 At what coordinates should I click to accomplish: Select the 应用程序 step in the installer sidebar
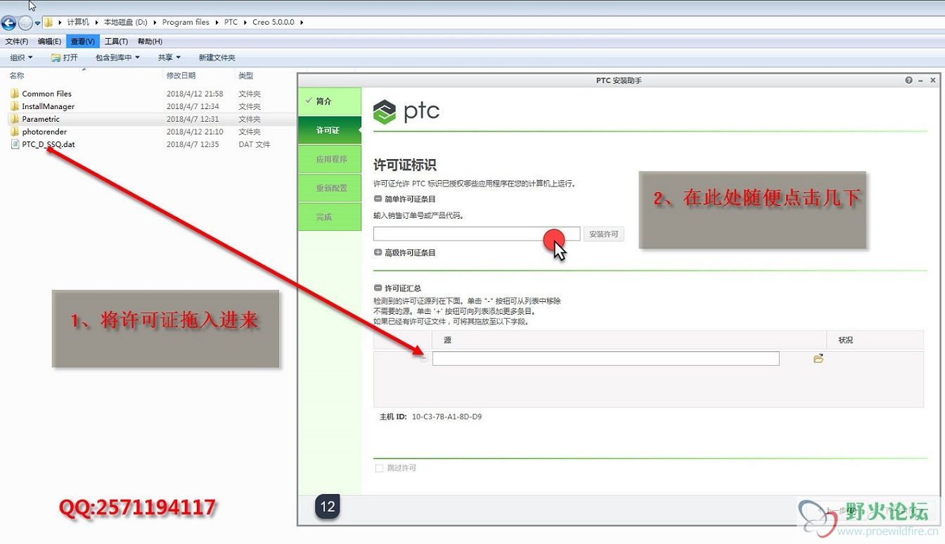coord(329,159)
